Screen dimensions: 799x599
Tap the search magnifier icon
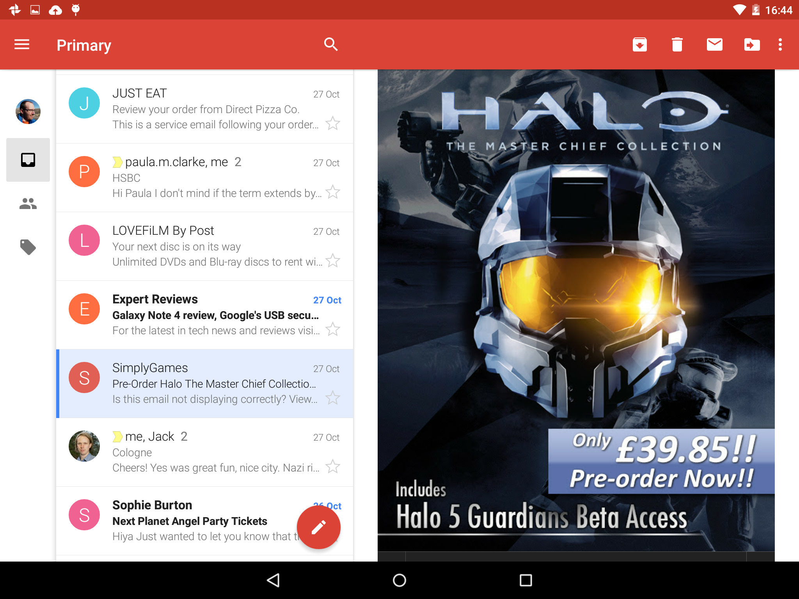click(331, 44)
